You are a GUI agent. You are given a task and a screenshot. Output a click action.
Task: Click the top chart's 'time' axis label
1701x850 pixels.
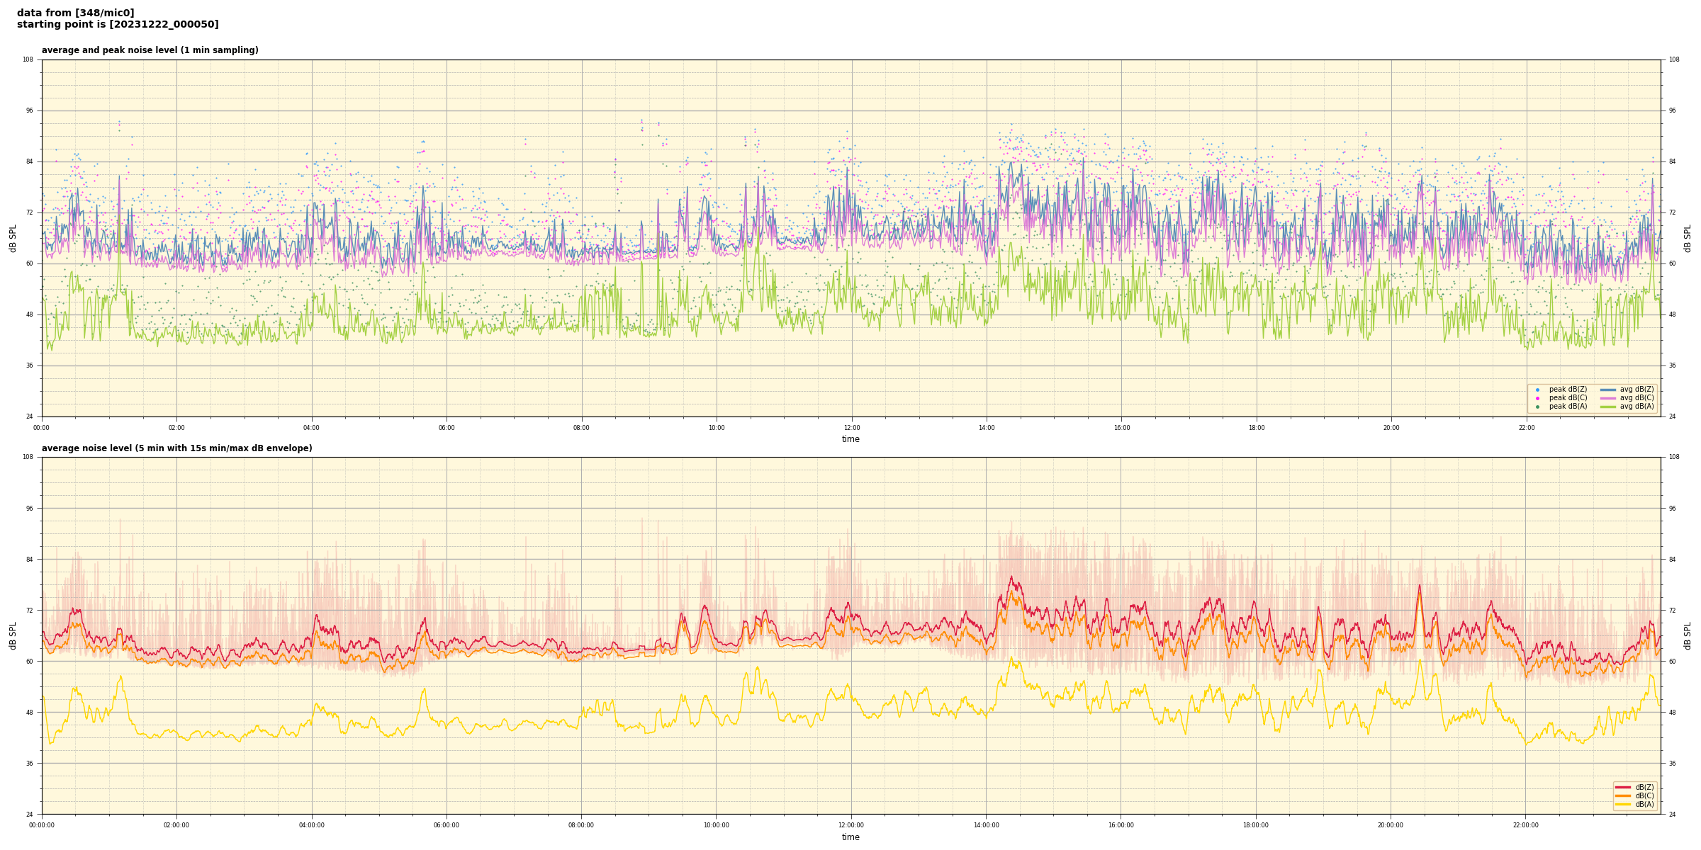850,439
